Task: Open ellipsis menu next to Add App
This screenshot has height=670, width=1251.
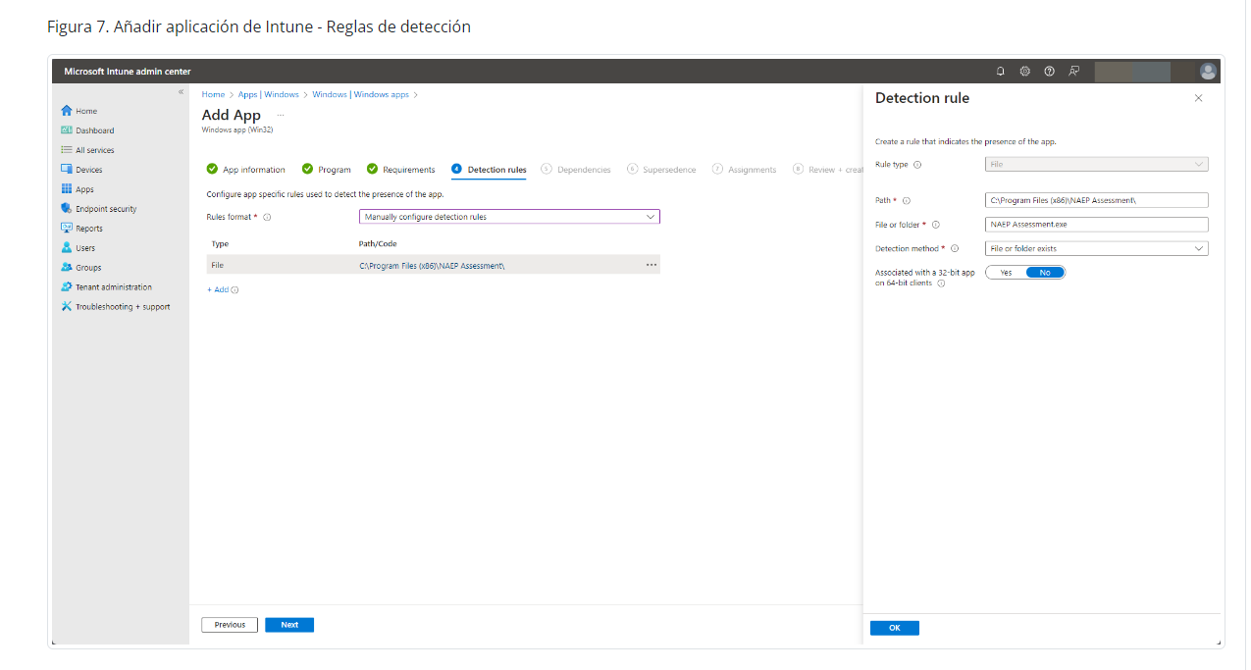Action: coord(281,116)
